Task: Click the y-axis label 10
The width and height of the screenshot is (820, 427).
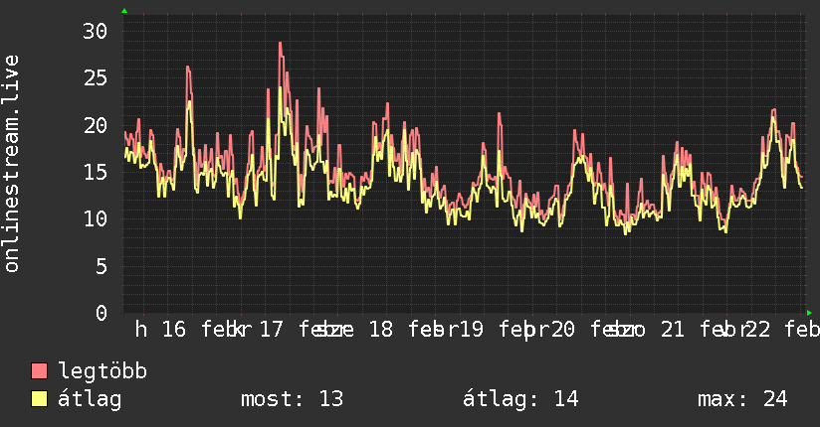Action: 95,218
